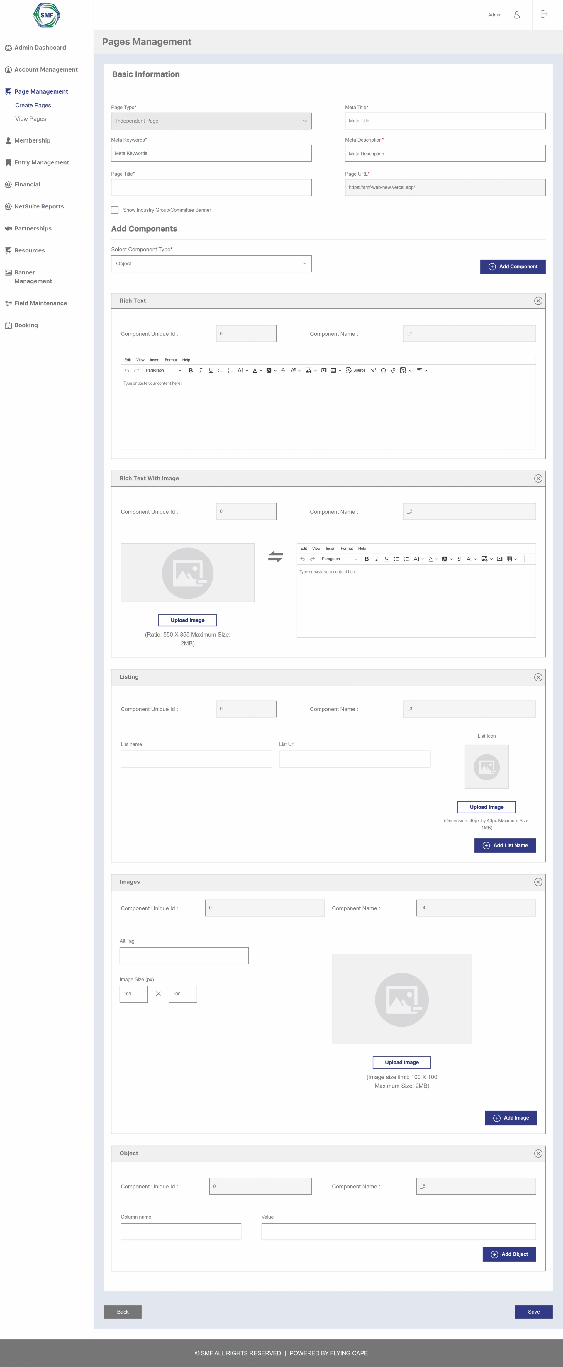The height and width of the screenshot is (1367, 563).
Task: Open the Format menu in the Rich Text With Image editor
Action: coord(347,548)
